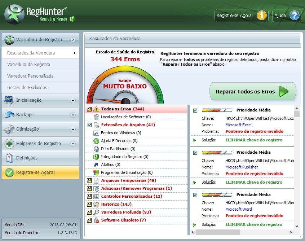Click the Histórico scroll icon

coord(96,205)
